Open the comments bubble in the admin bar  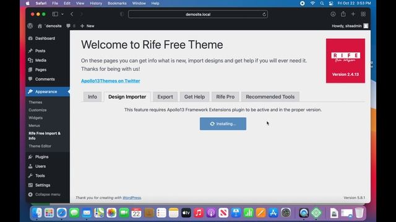71,26
